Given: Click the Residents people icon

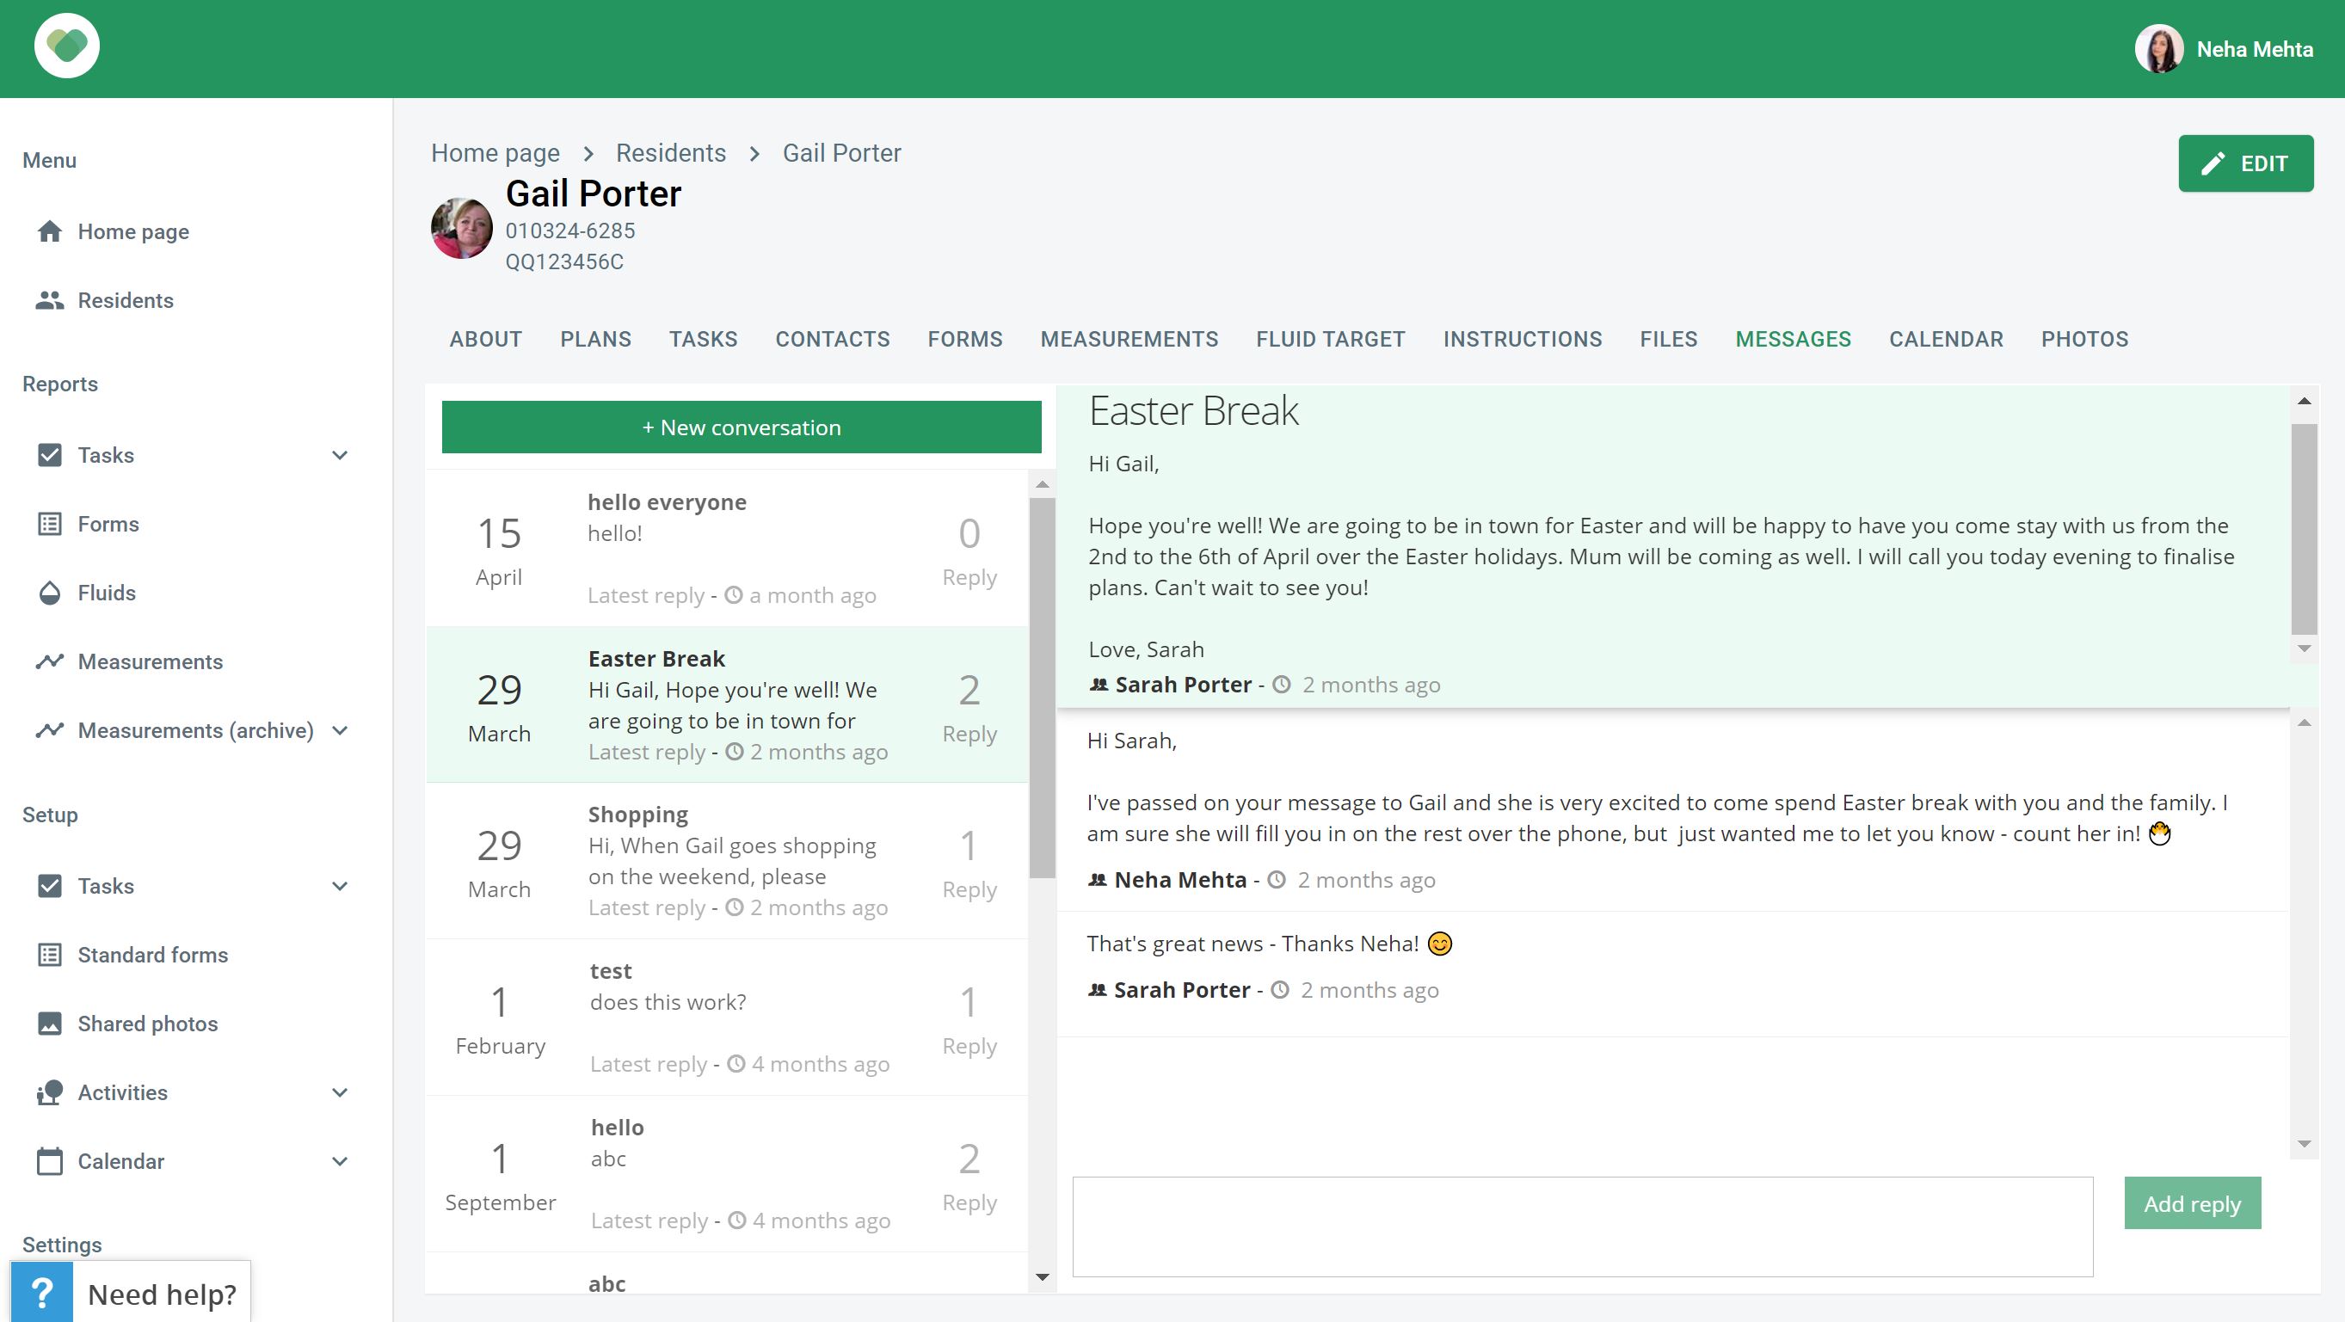Looking at the screenshot, I should 49,300.
